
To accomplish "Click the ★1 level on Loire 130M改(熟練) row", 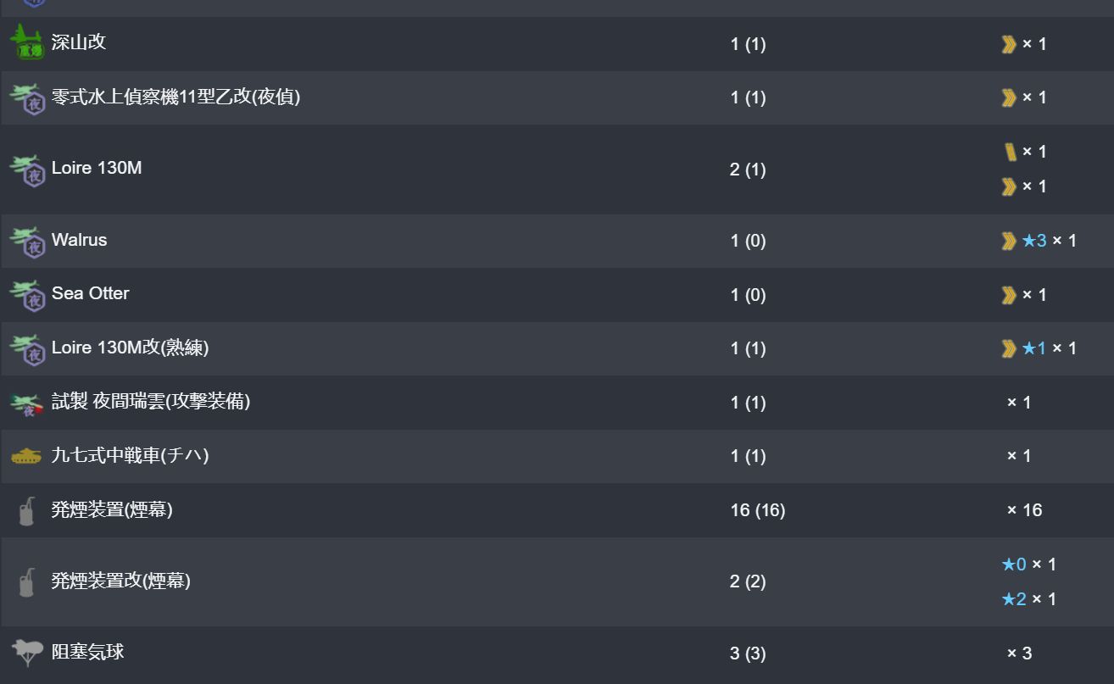I will [x=1034, y=348].
